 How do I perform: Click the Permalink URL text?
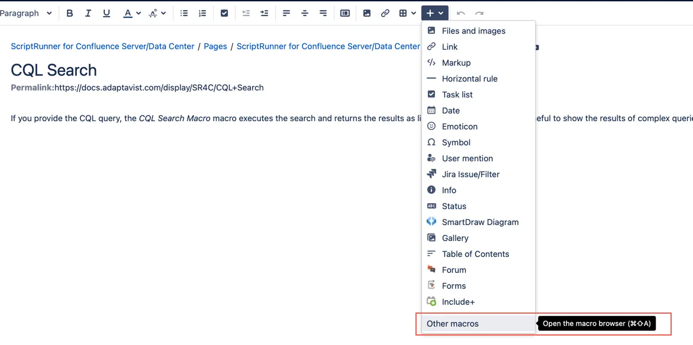(x=159, y=87)
